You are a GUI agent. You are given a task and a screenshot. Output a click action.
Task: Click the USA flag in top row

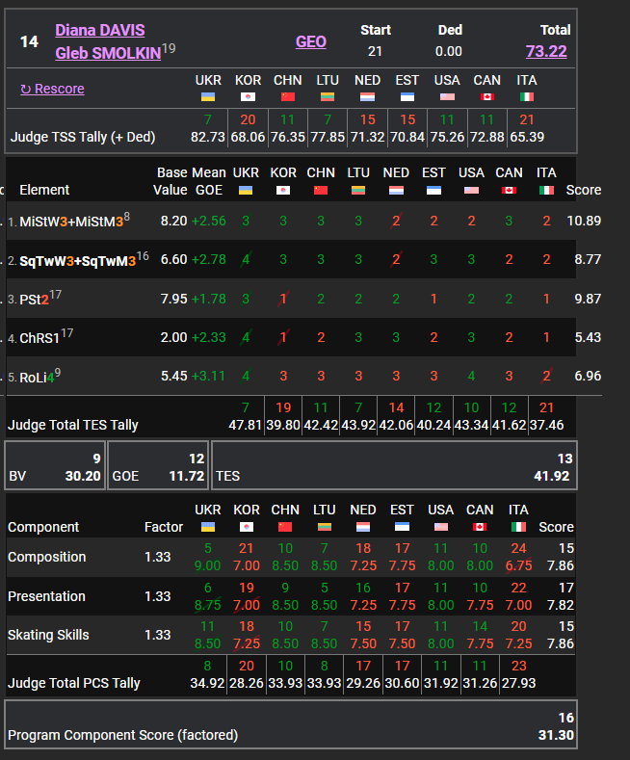(447, 97)
